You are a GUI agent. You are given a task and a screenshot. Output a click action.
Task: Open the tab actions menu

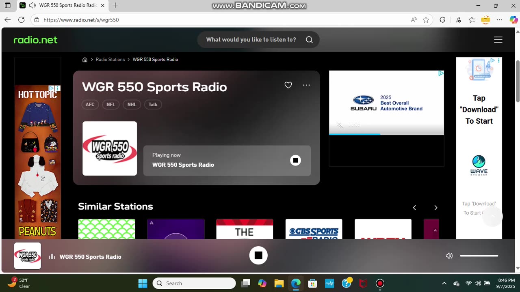click(8, 6)
